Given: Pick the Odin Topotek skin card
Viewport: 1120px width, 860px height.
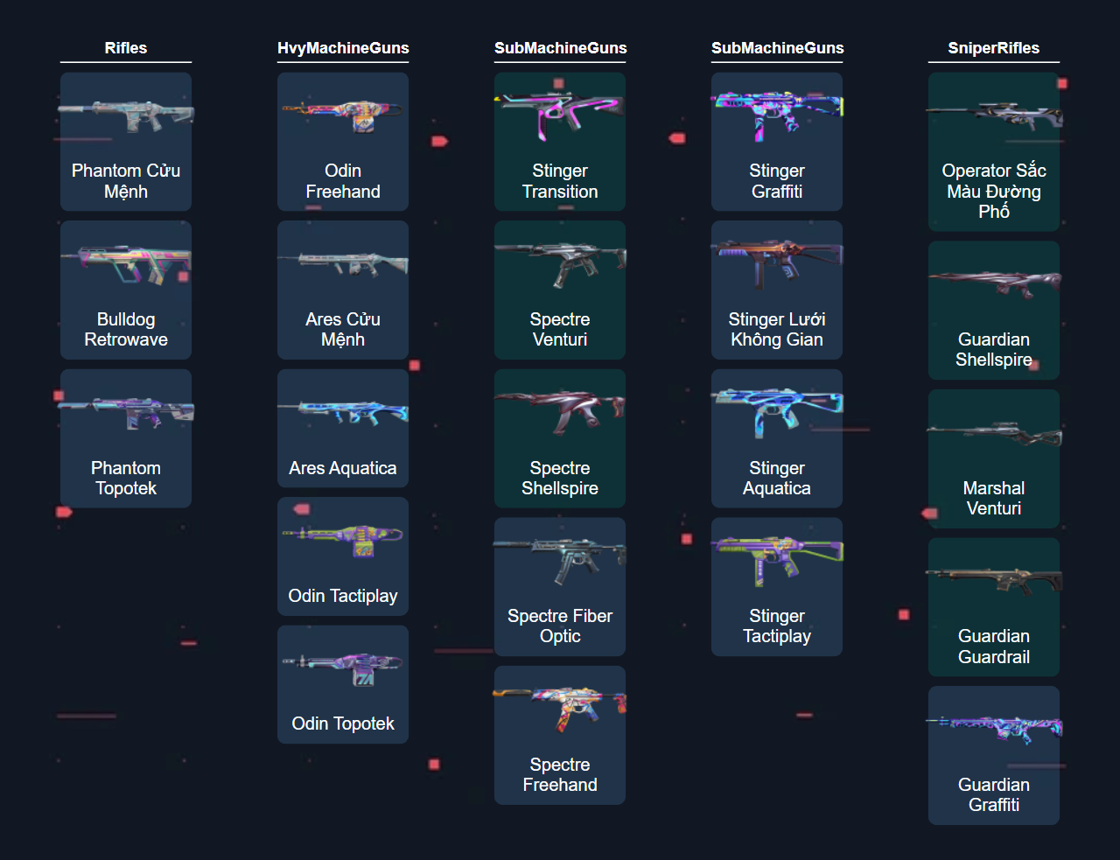Looking at the screenshot, I should coord(343,684).
